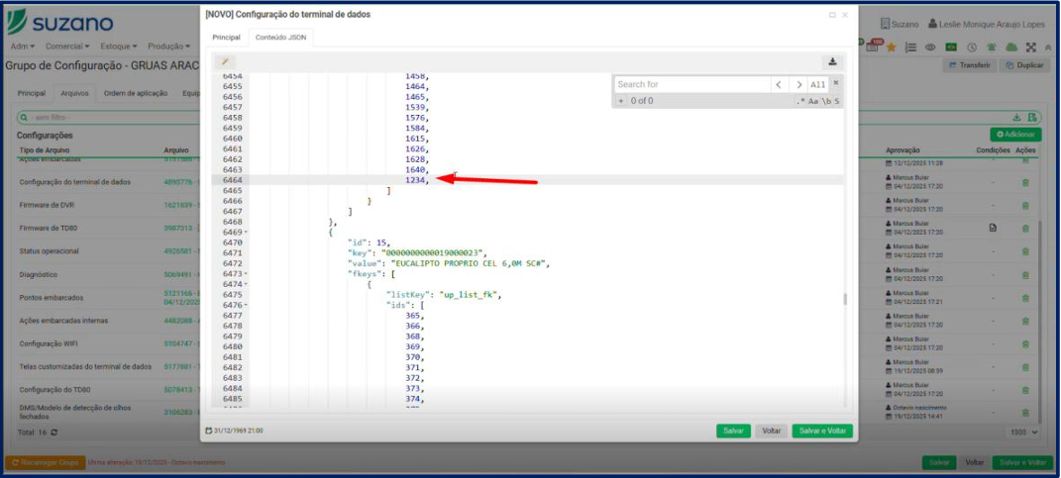The image size is (1061, 478).
Task: Click the JSON editor vertical scrollbar thumb
Action: (x=845, y=300)
